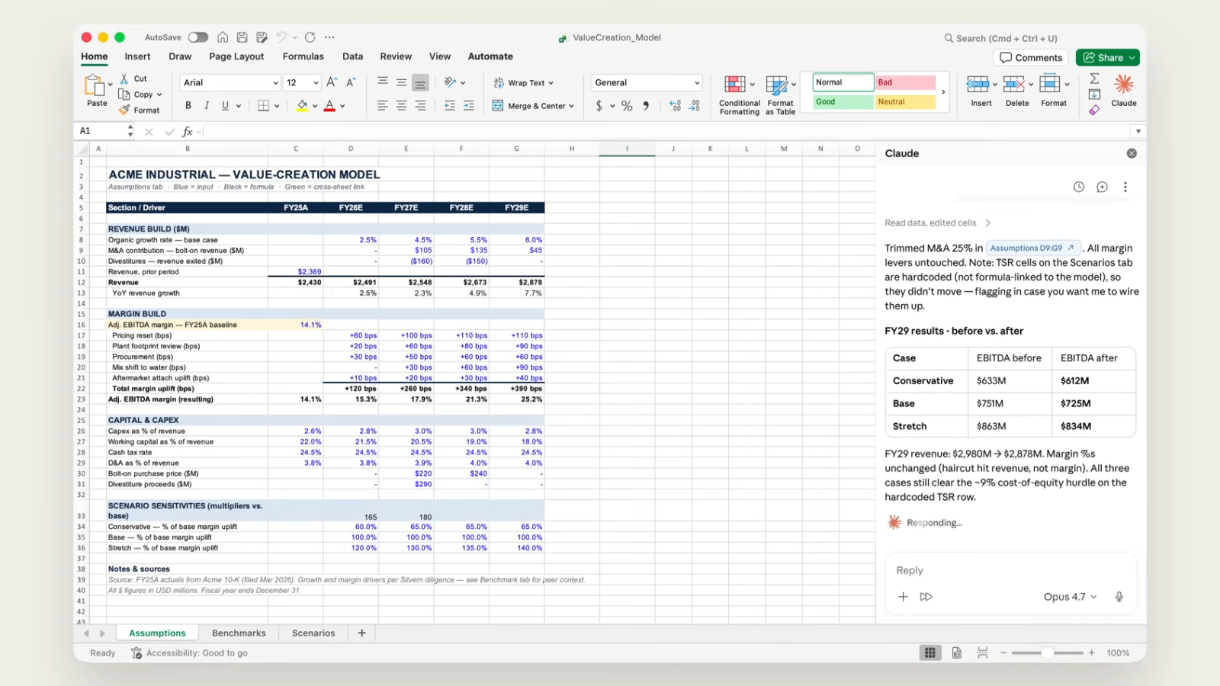The height and width of the screenshot is (686, 1220).
Task: Switch to the Scenarios sheet tab
Action: tap(313, 633)
